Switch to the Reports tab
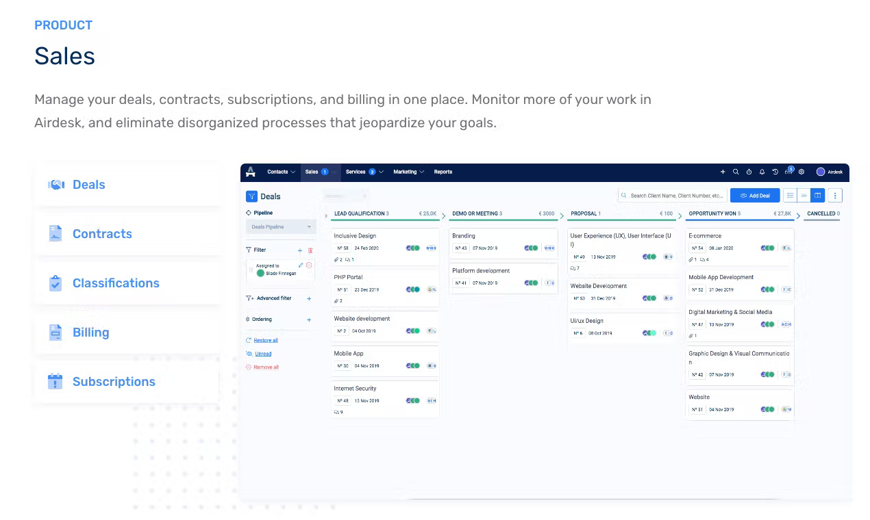 443,172
